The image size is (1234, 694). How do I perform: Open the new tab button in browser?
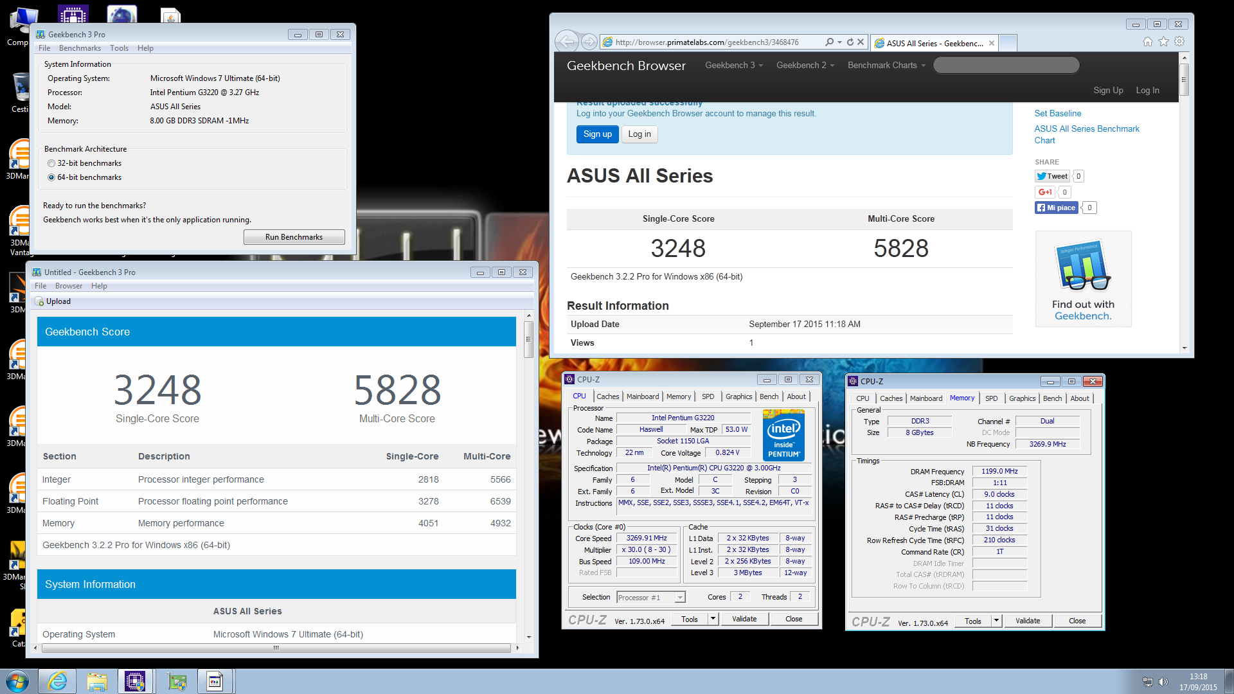tap(1008, 43)
